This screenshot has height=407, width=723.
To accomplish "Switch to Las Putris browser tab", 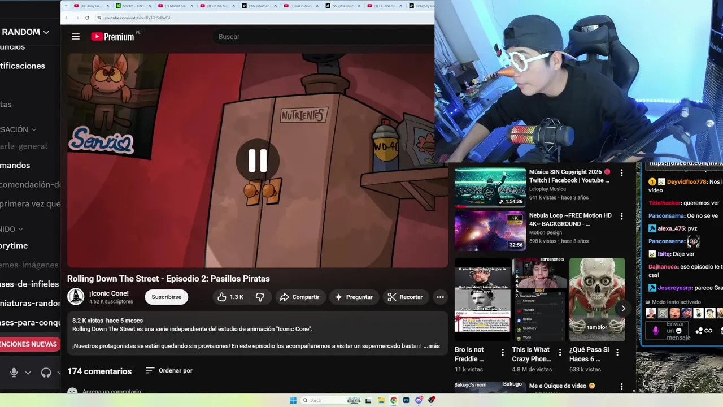I will [300, 6].
